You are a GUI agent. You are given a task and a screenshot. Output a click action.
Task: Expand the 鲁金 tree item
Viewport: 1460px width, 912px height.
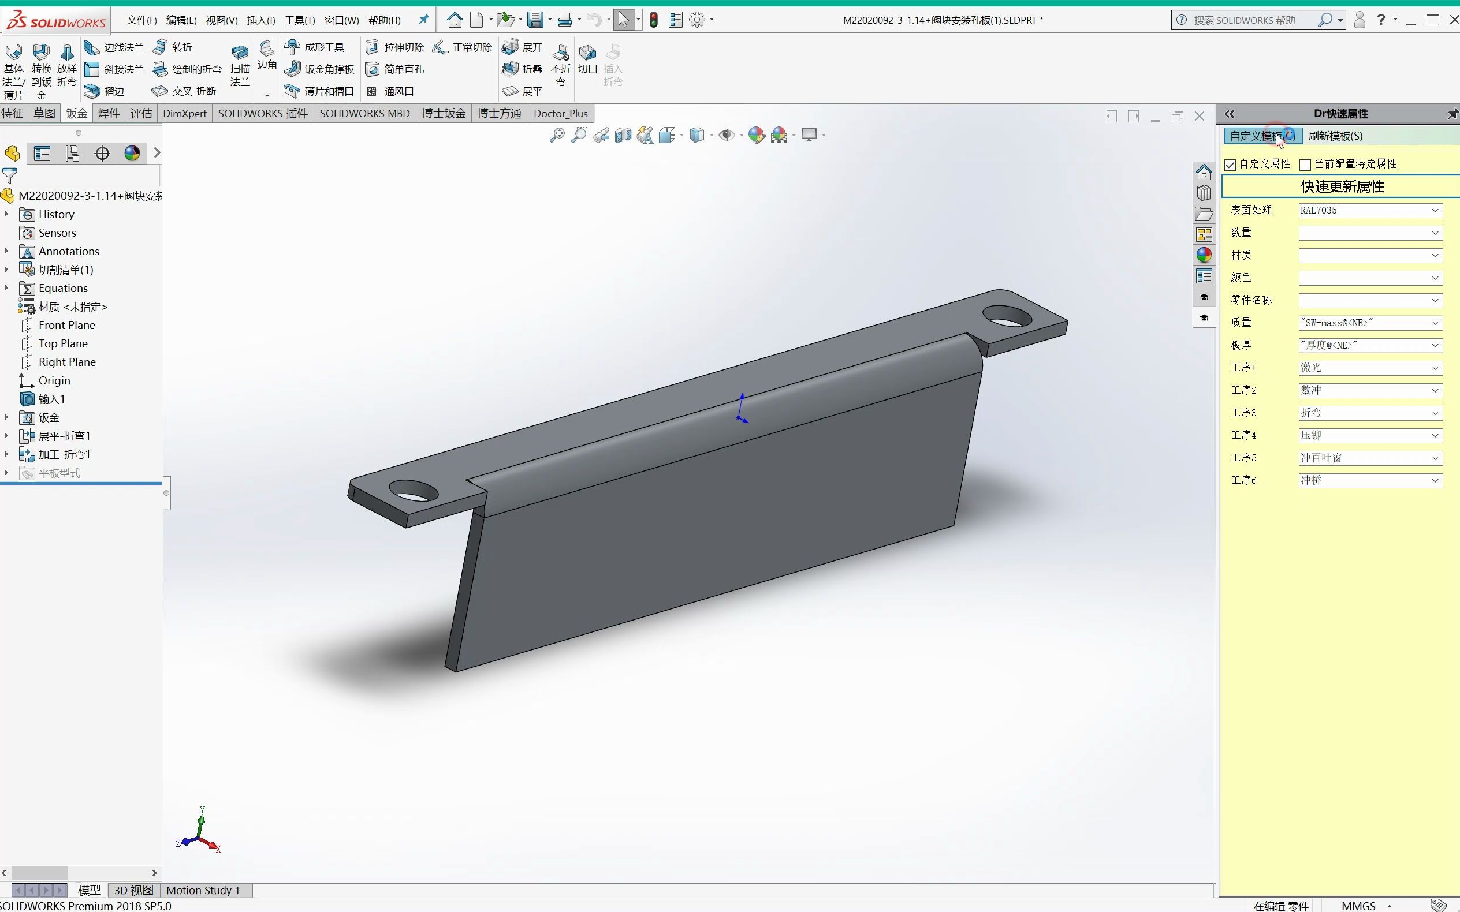[x=9, y=417]
